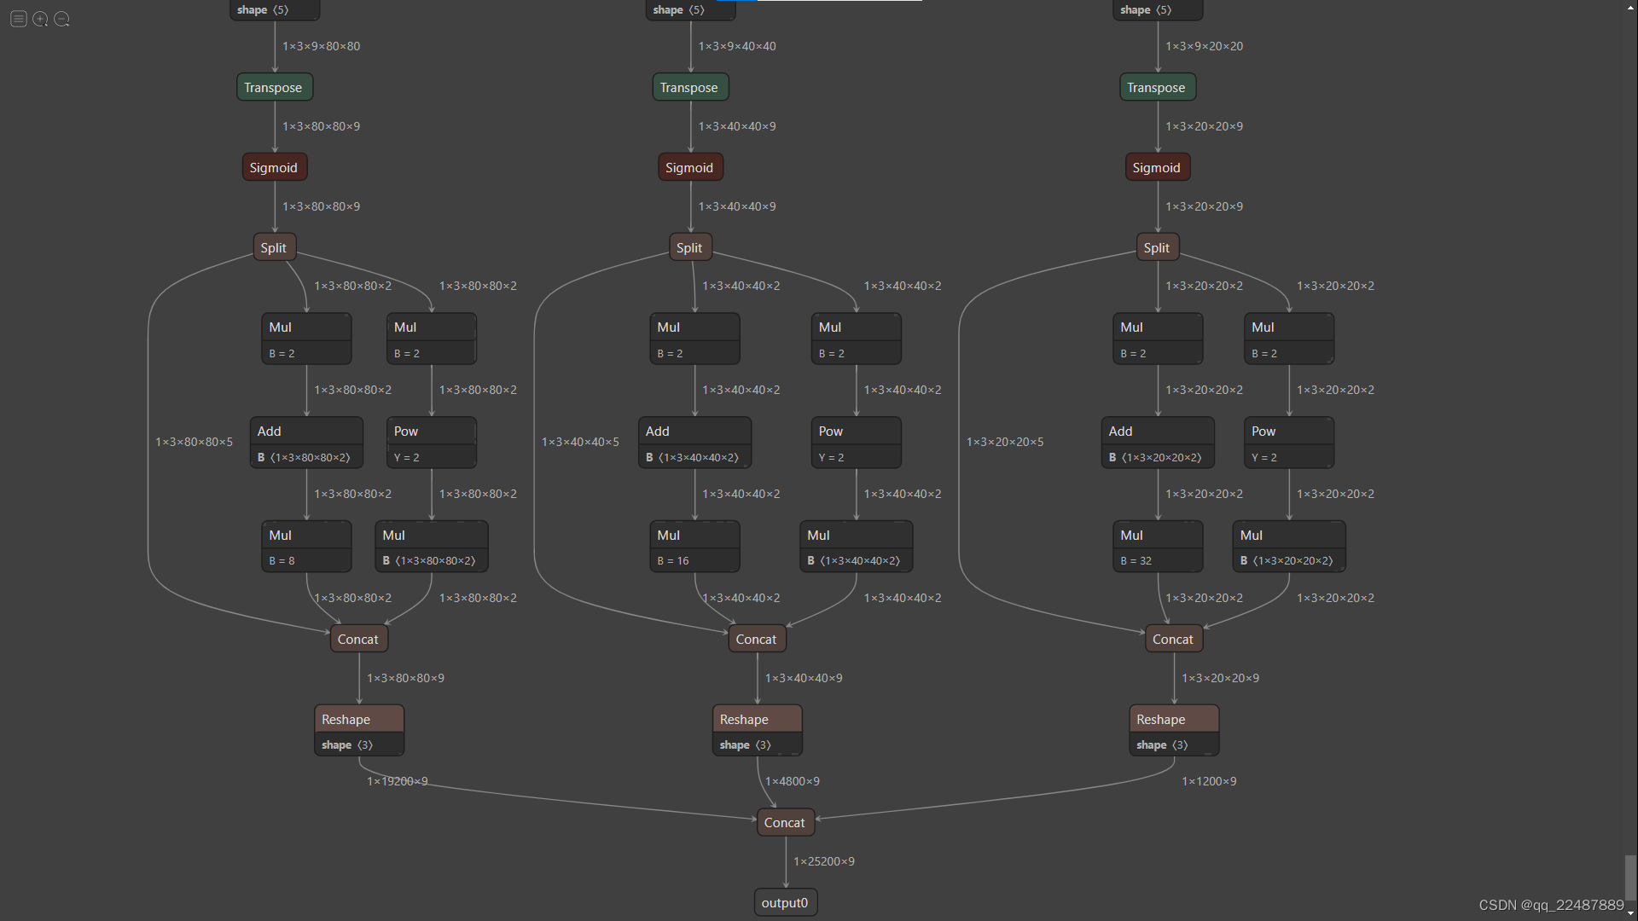Select the Pow Y=2 node in the 20×20 branch

(x=1289, y=443)
